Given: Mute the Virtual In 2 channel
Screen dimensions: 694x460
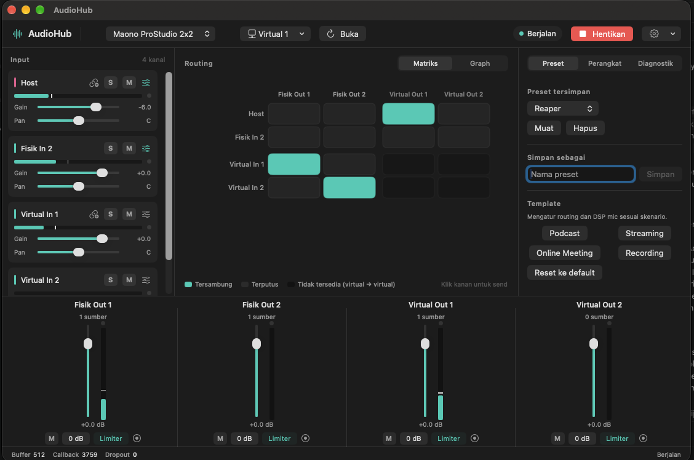Looking at the screenshot, I should (x=129, y=280).
